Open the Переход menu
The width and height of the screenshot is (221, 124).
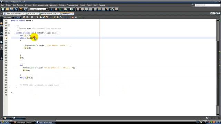point(20,5)
